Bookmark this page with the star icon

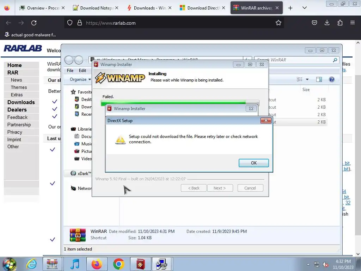(279, 23)
